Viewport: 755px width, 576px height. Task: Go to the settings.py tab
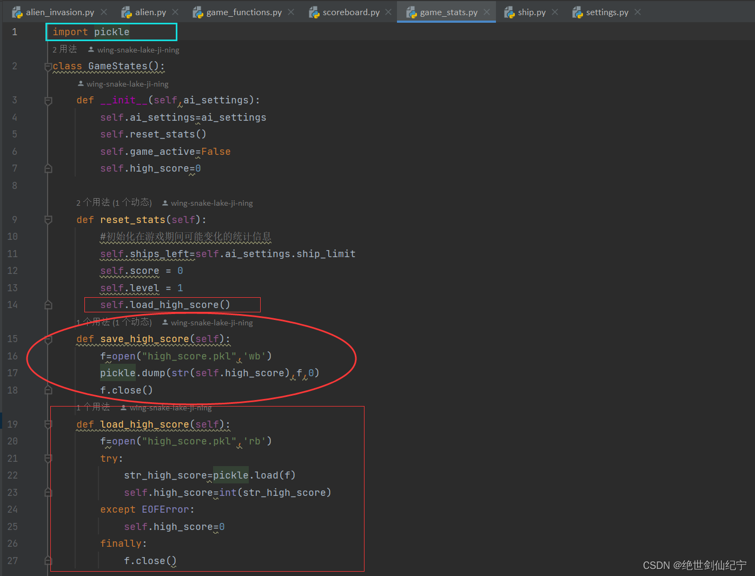607,12
